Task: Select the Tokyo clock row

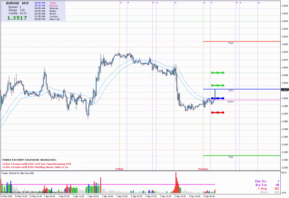Action: [x=45, y=3]
